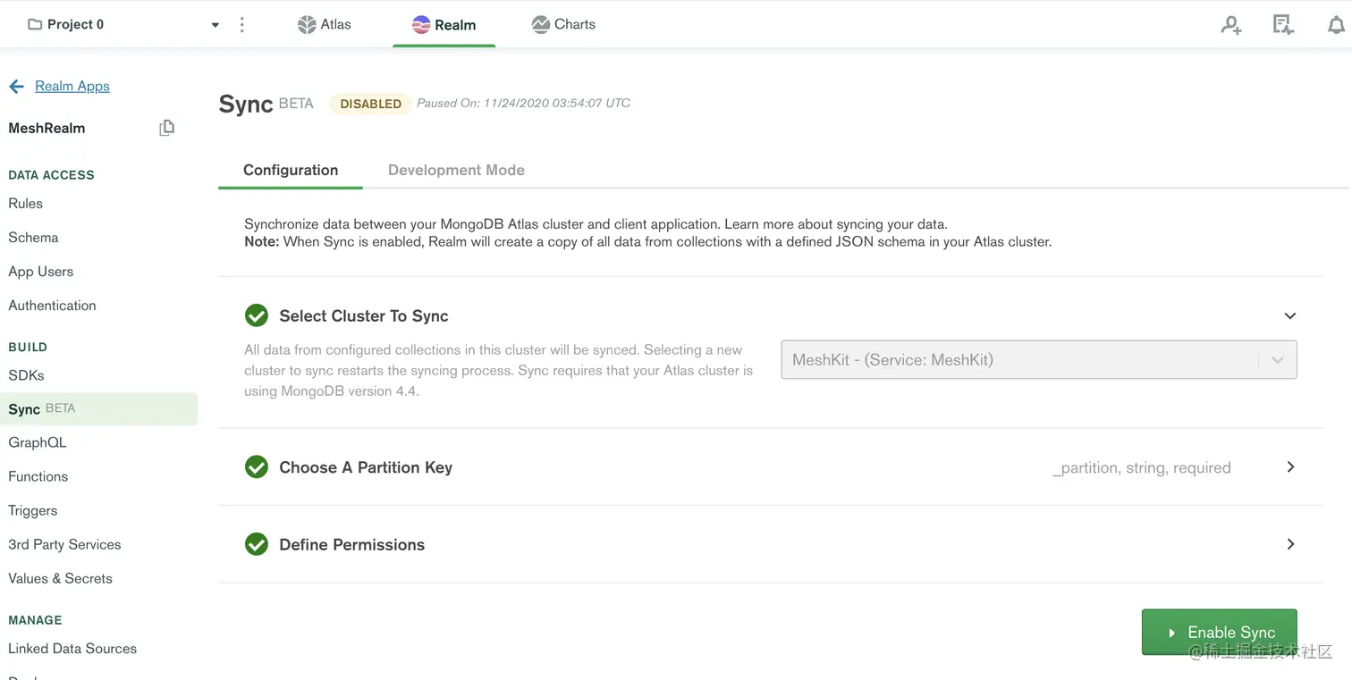
Task: Click the Select Cluster To Sync checkmark
Action: tap(257, 315)
